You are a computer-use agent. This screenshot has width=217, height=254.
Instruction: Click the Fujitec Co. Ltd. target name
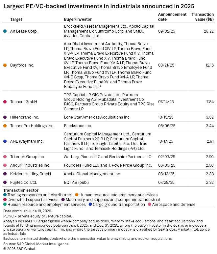coord(24,183)
